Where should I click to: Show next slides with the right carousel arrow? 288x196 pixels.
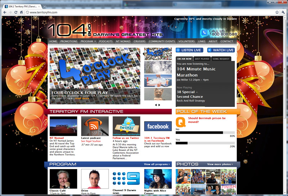coord(159,105)
